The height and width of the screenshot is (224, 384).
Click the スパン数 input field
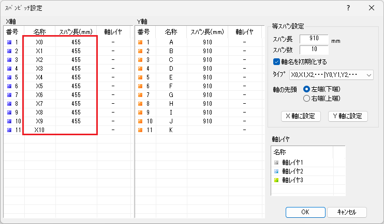[314, 50]
